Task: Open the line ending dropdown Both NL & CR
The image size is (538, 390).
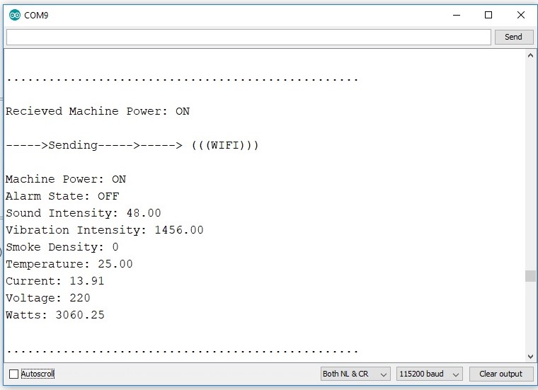Action: tap(355, 374)
